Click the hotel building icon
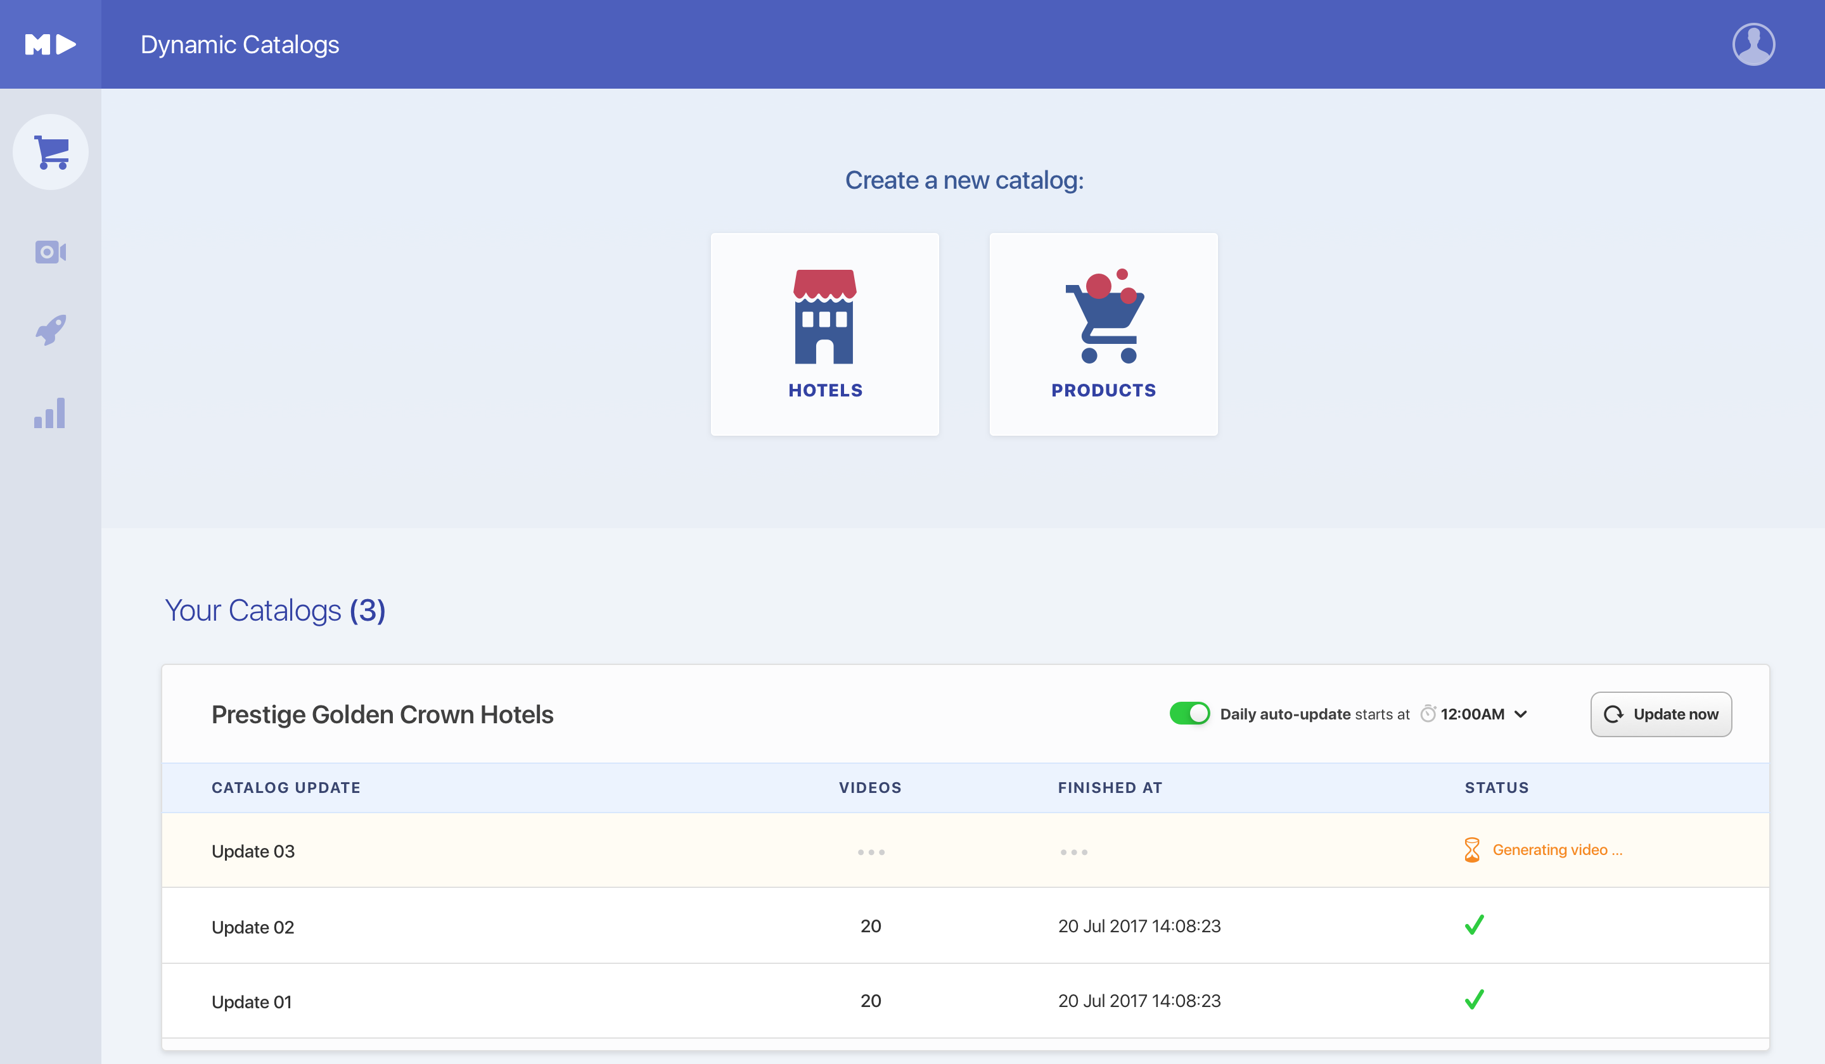 [x=824, y=316]
